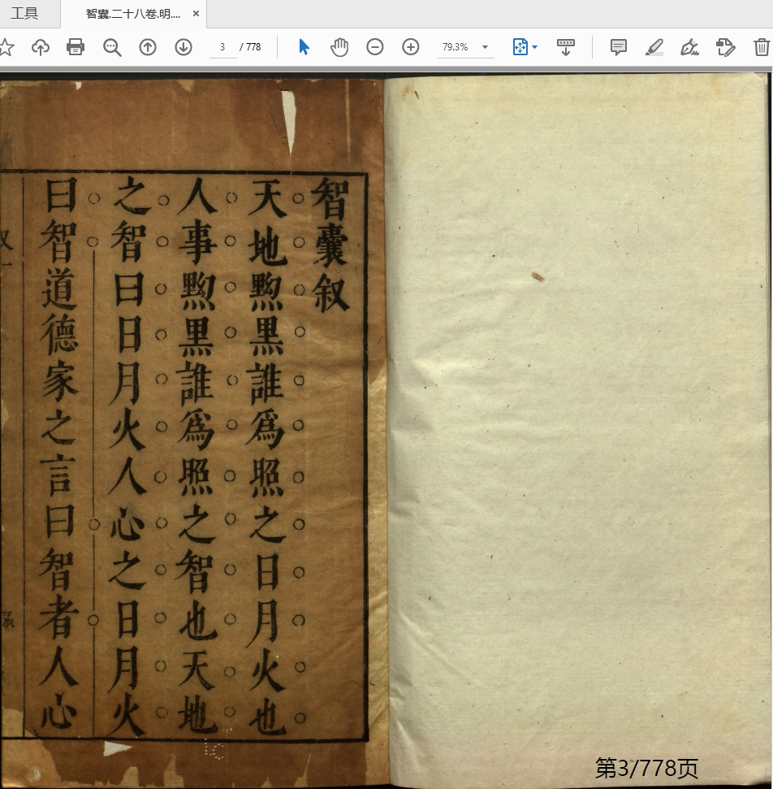Click the upload to cloud icon
773x789 pixels.
(x=40, y=47)
